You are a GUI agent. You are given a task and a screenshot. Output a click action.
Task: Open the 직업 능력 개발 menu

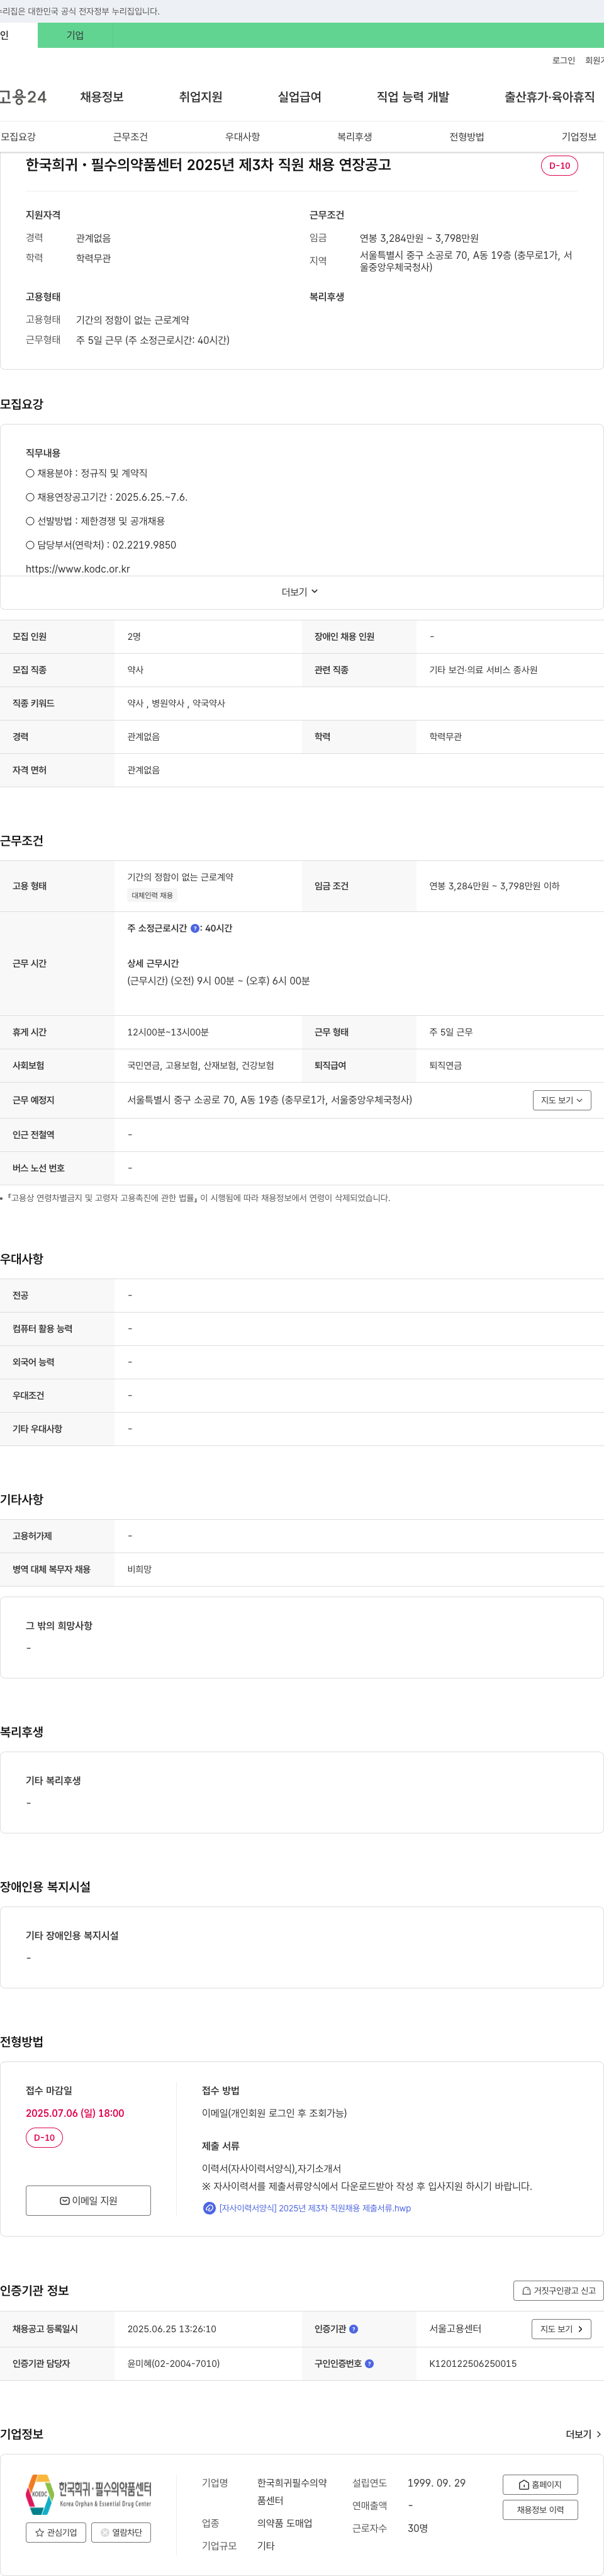click(x=412, y=97)
